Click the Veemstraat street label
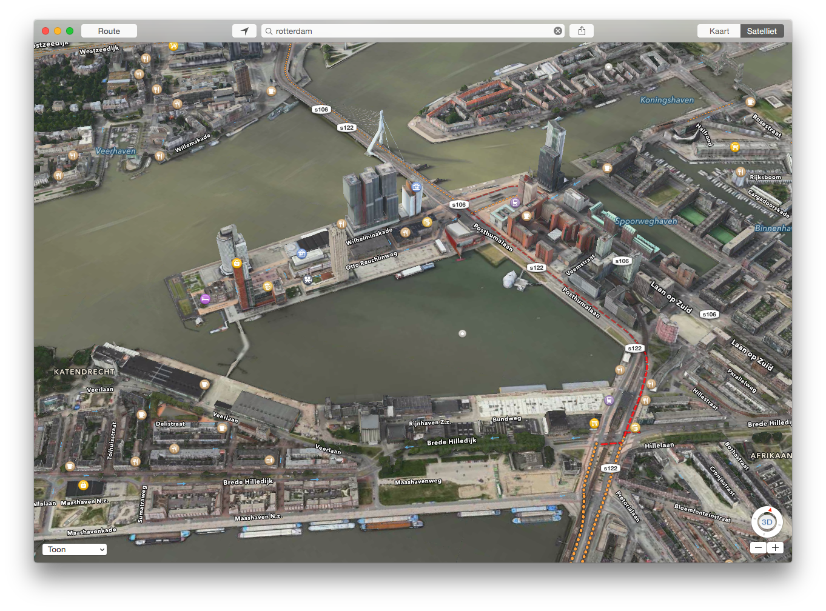Image resolution: width=826 pixels, height=611 pixels. [x=580, y=265]
